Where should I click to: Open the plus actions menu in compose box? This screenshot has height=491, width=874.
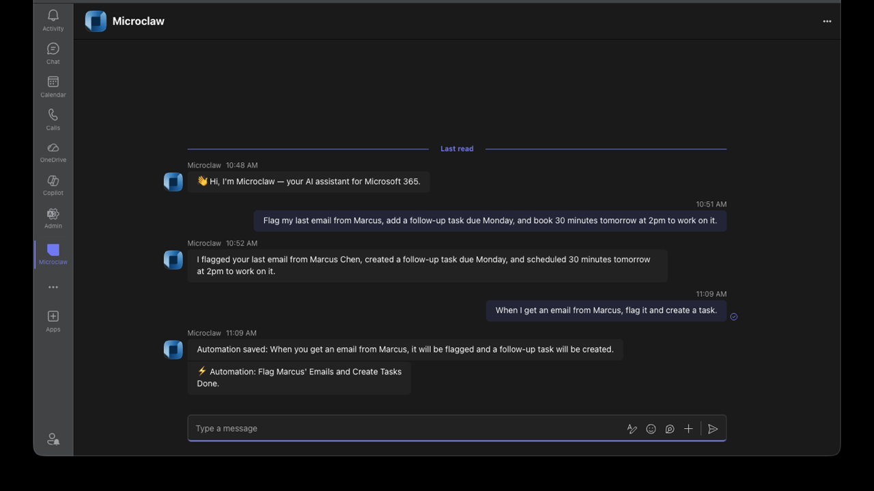(688, 429)
